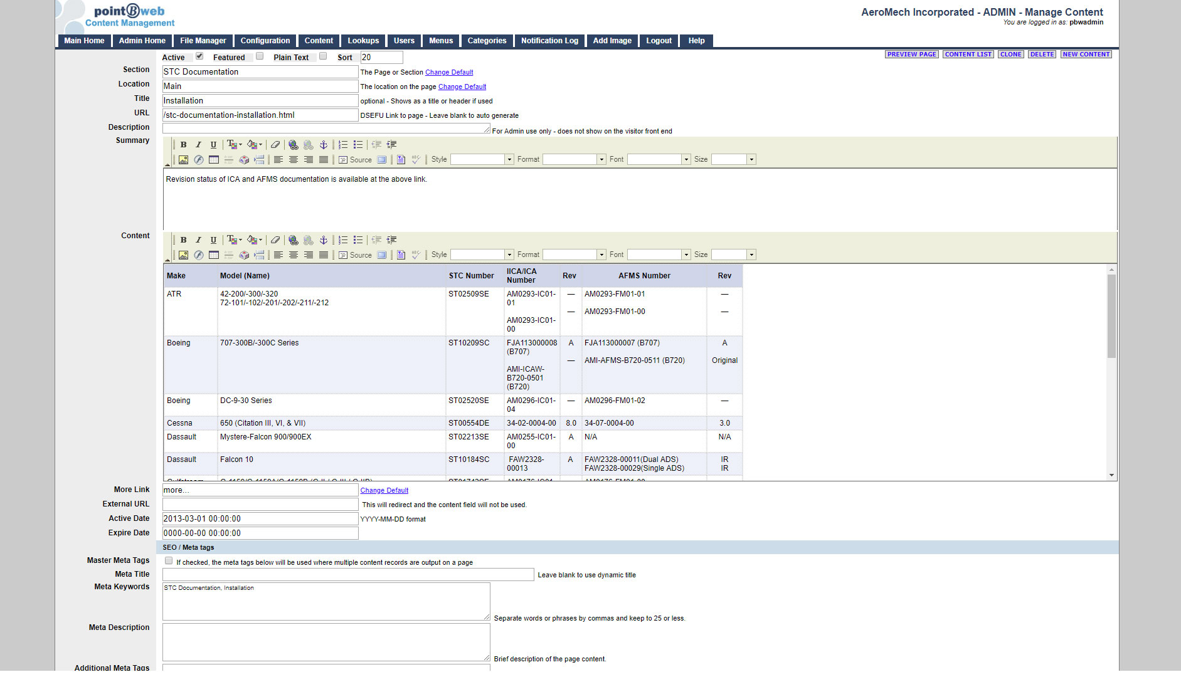Insert an anchor in the Content editor

pos(324,240)
